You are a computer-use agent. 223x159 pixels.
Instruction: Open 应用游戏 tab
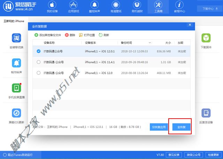coord(74,7)
